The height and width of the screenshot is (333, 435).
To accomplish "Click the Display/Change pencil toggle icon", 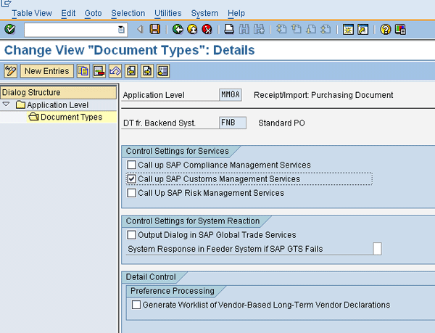I will pyautogui.click(x=11, y=71).
